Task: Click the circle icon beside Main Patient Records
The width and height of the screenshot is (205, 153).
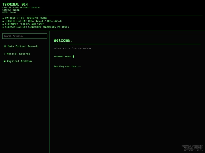Action: (5, 46)
